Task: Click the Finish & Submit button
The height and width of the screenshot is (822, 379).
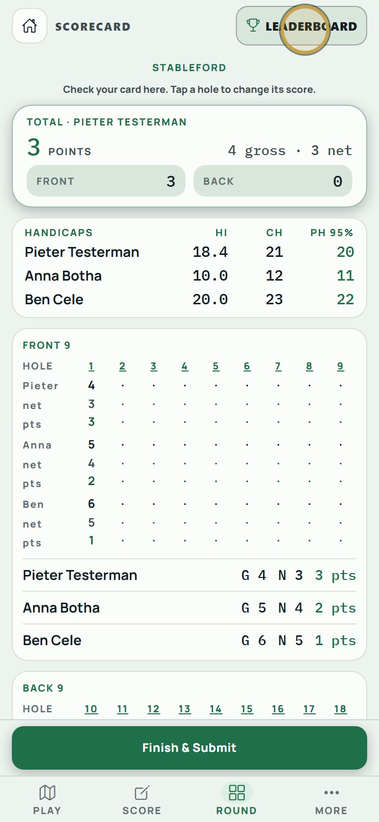Action: [189, 747]
